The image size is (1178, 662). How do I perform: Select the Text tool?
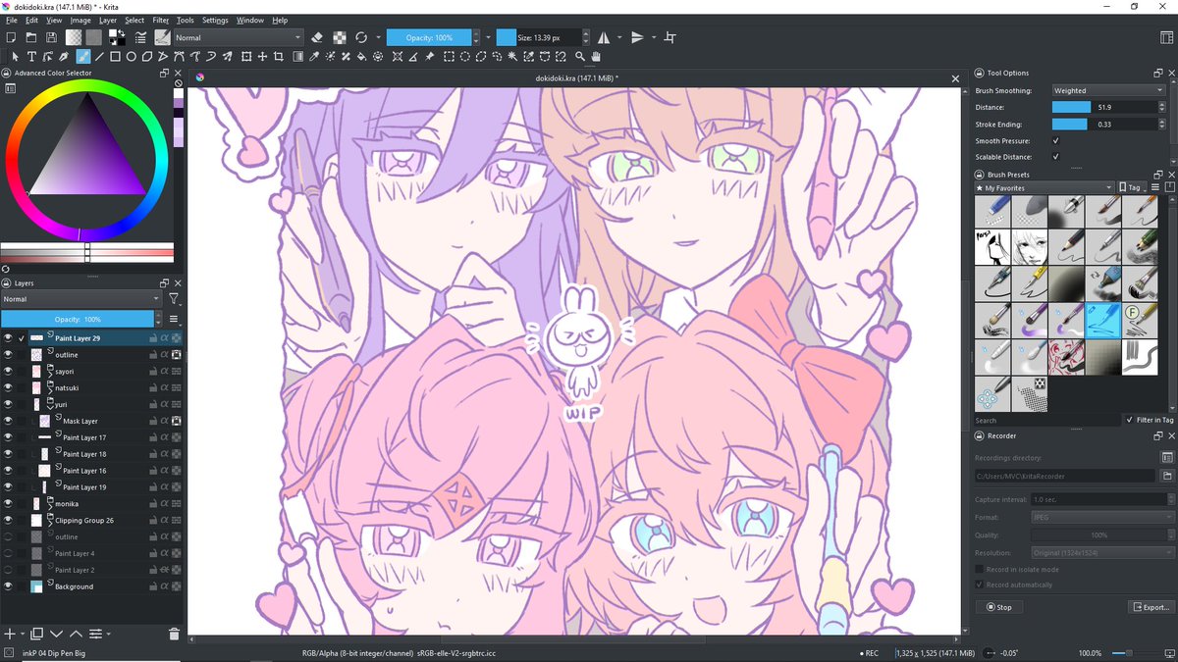pos(31,56)
